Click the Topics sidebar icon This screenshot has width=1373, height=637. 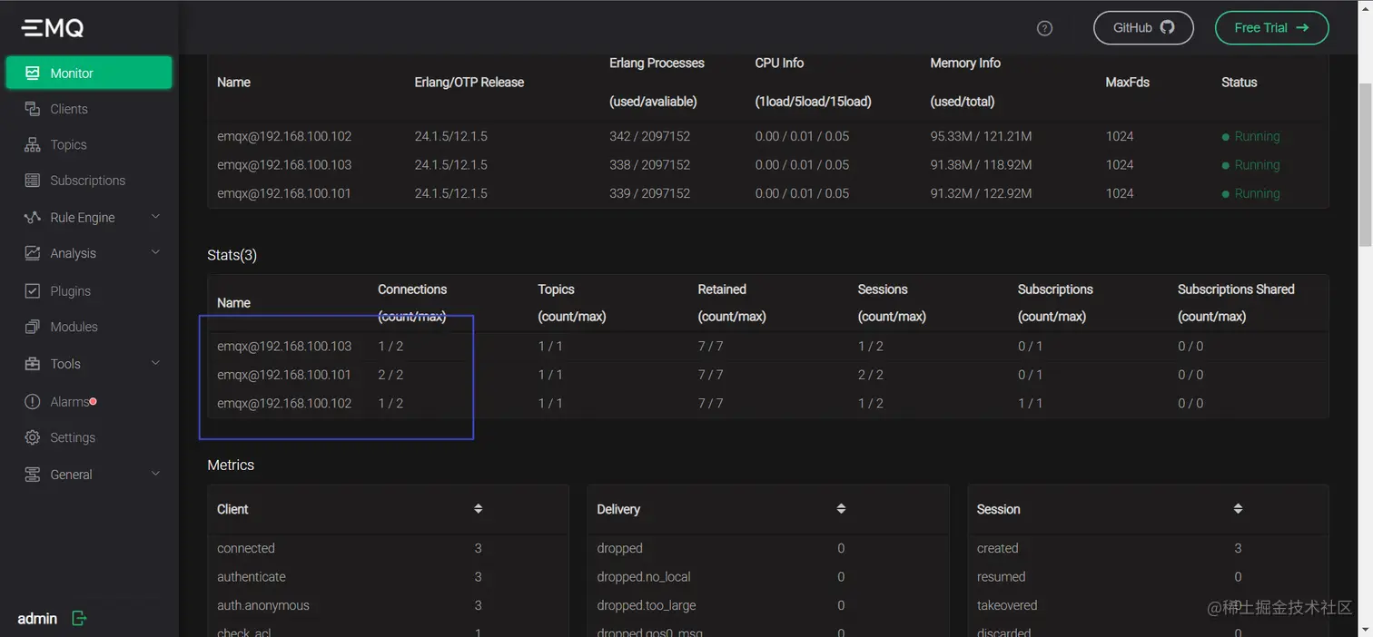pyautogui.click(x=33, y=145)
